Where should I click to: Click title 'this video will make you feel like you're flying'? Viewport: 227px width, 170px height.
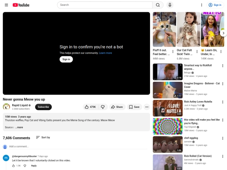tap(202, 121)
